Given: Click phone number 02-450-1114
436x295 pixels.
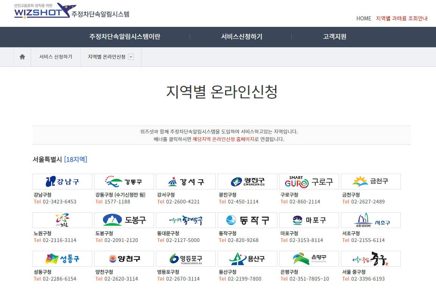Looking at the screenshot, I should tap(243, 202).
